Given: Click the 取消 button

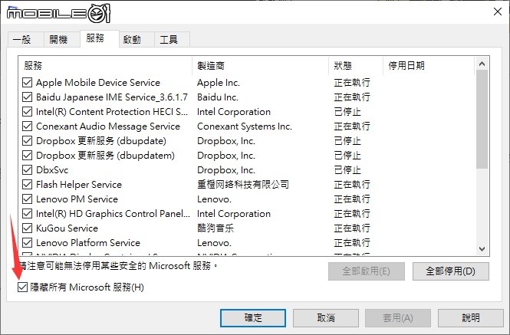Looking at the screenshot, I should pyautogui.click(x=326, y=318).
